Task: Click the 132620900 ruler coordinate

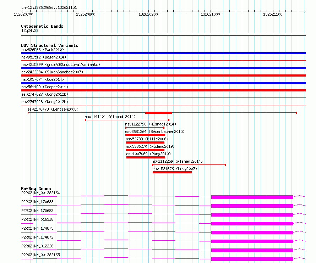Action: [148, 14]
